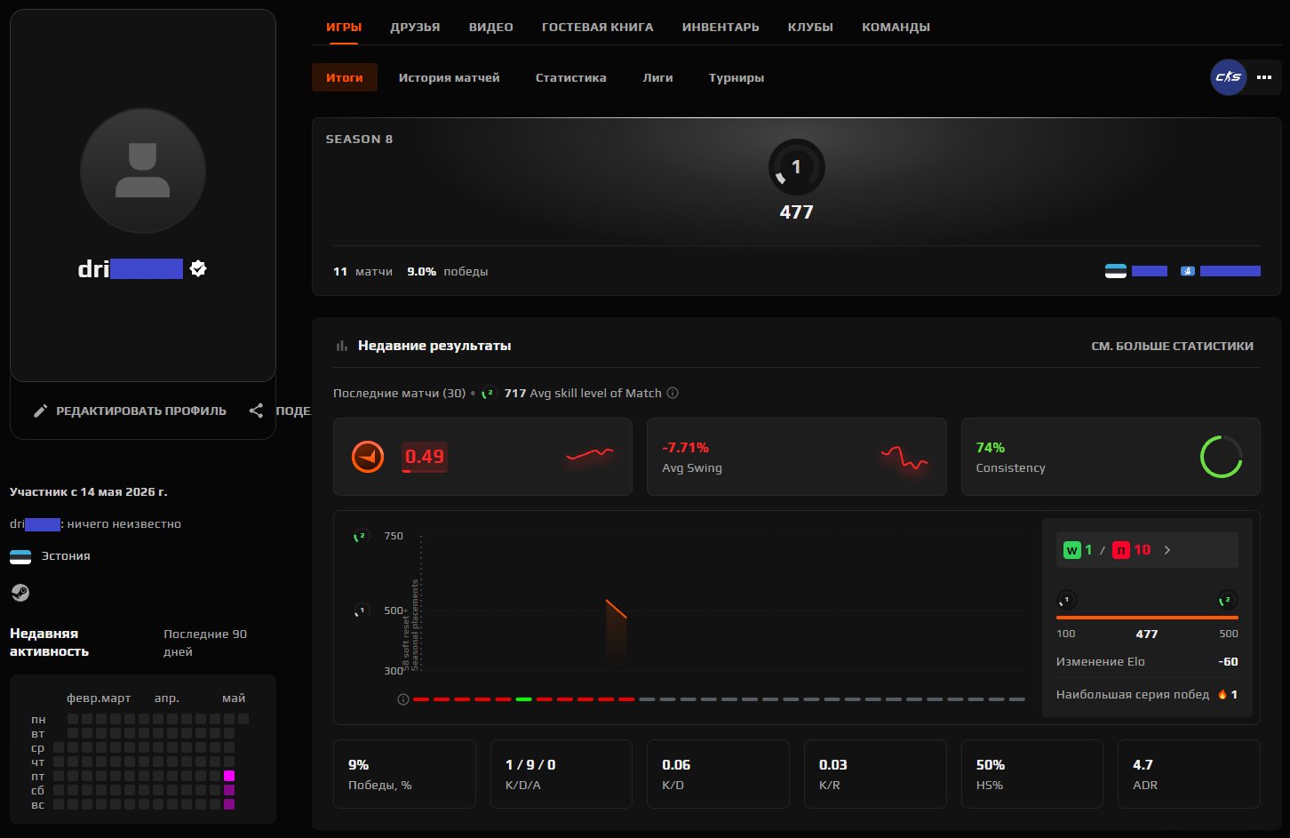This screenshot has height=838, width=1290.
Task: Open the Avg Swing card
Action: [797, 457]
